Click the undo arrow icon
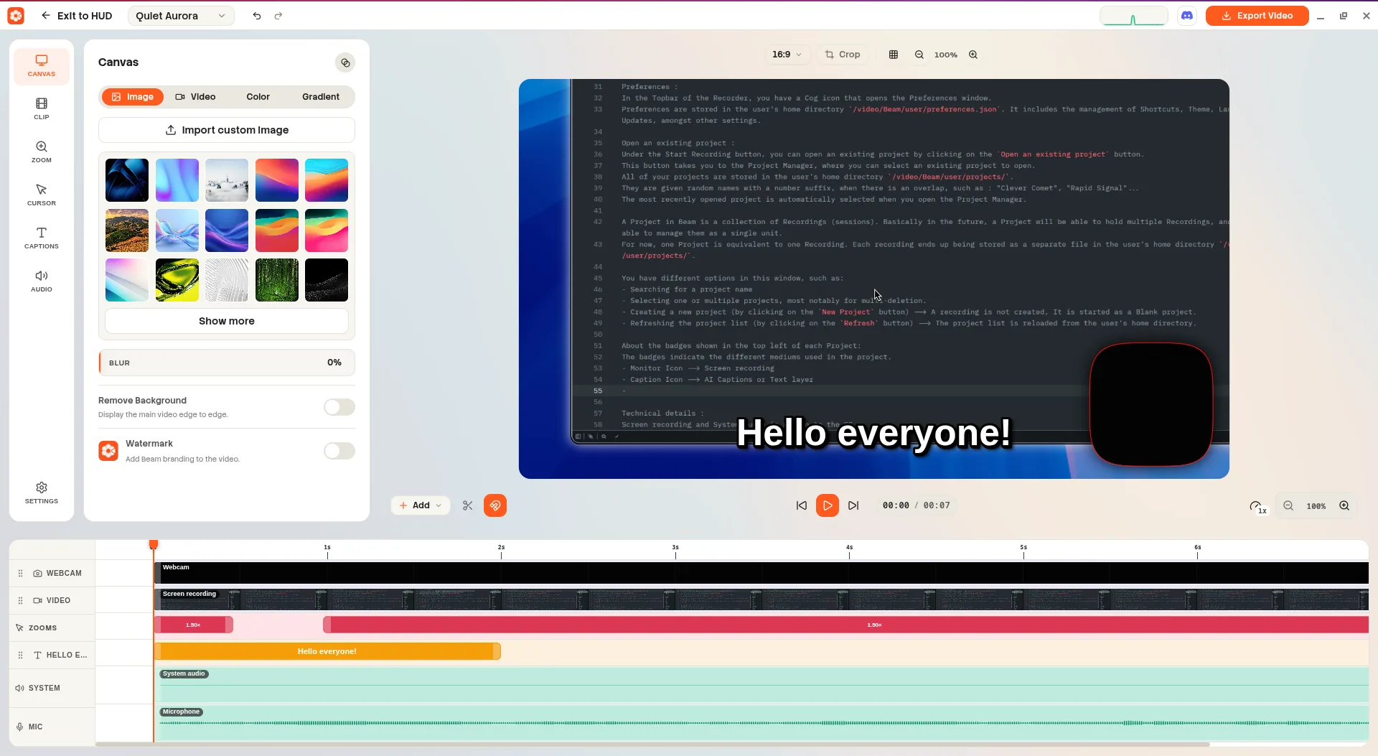 click(257, 16)
